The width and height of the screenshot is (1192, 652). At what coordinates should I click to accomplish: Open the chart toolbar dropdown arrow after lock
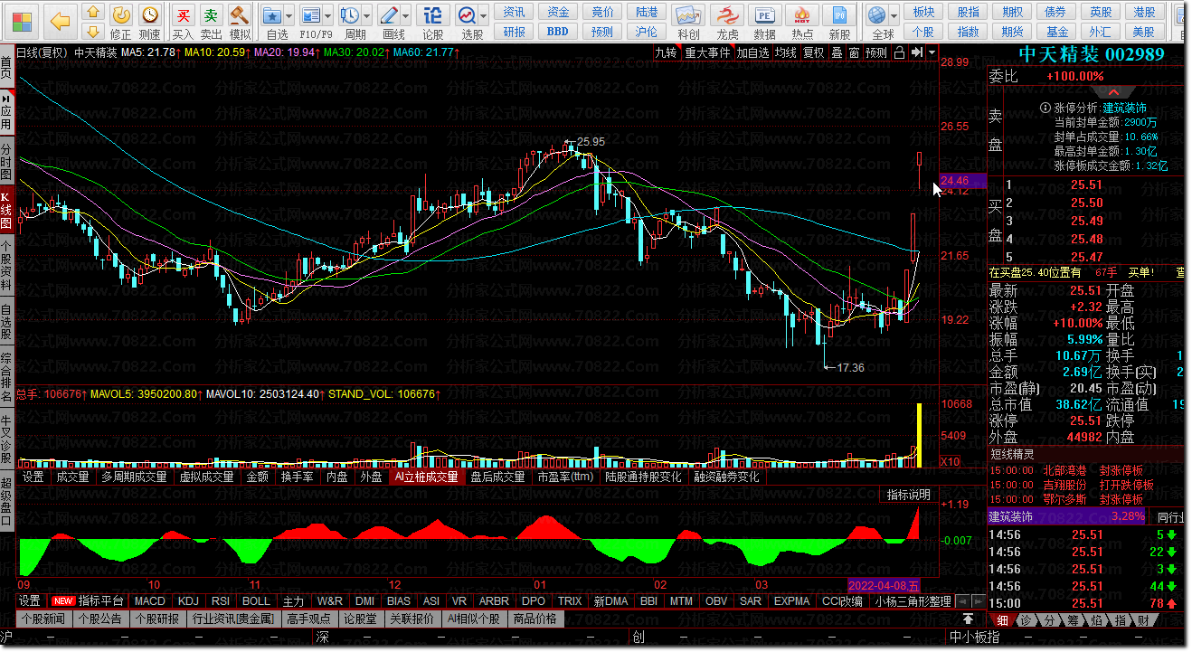coord(932,52)
